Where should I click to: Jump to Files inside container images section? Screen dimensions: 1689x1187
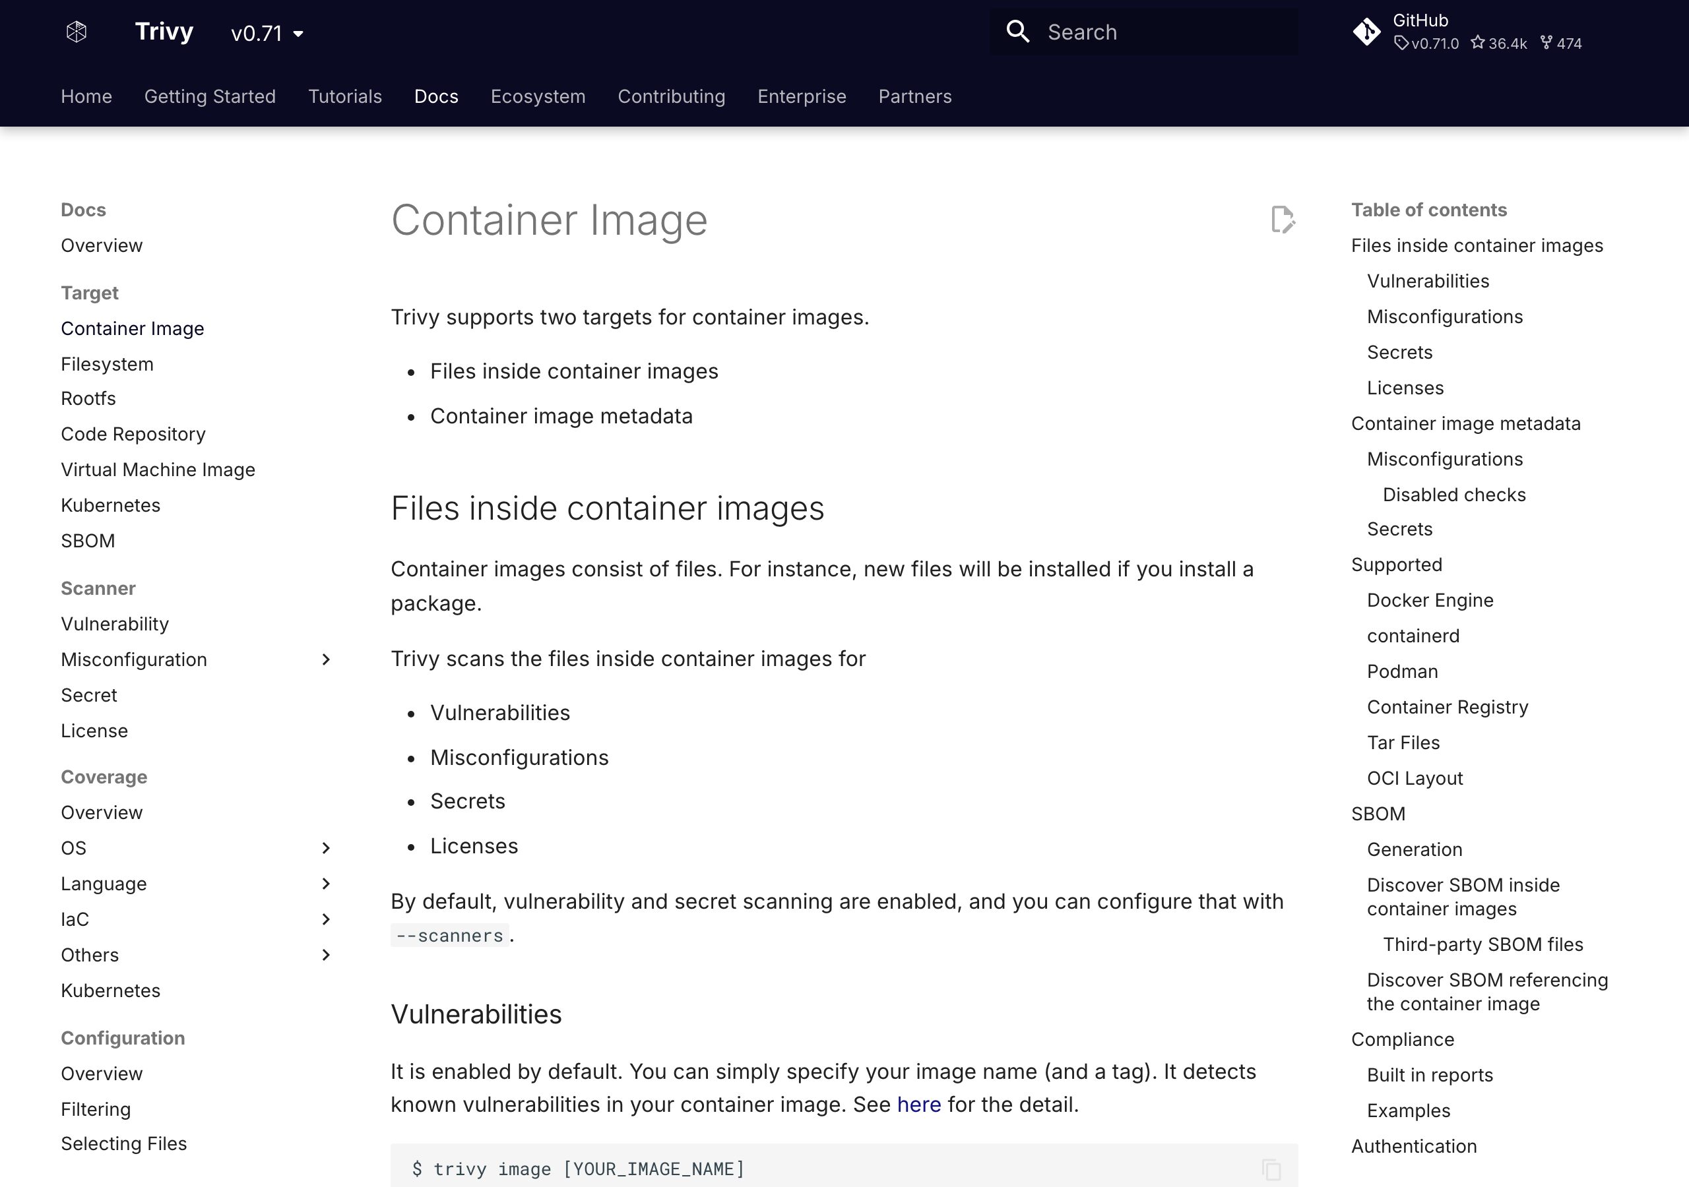click(1477, 245)
